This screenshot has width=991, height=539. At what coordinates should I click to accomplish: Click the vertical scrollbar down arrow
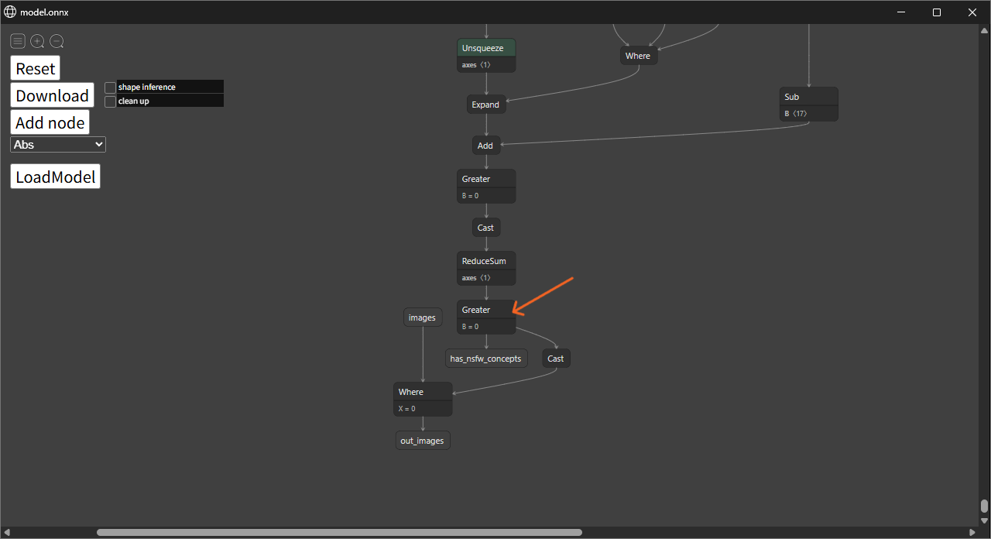(x=984, y=520)
